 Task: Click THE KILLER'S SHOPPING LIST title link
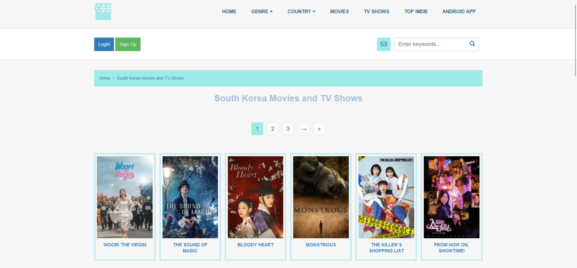386,248
